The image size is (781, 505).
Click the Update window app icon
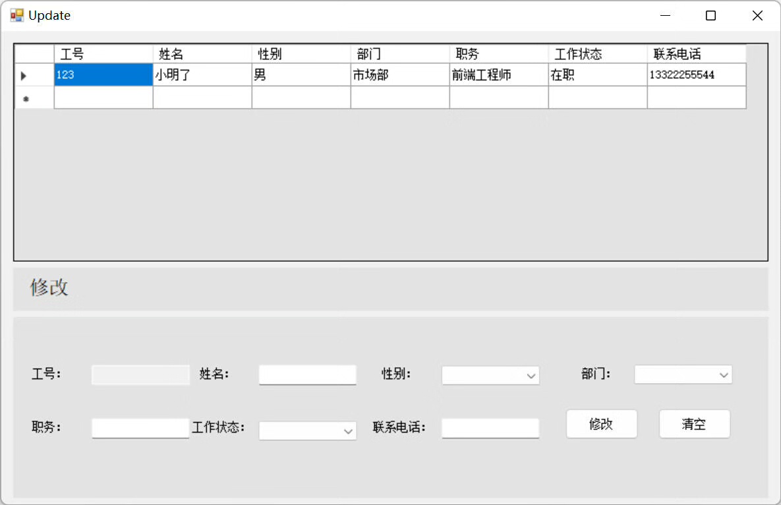[x=17, y=15]
